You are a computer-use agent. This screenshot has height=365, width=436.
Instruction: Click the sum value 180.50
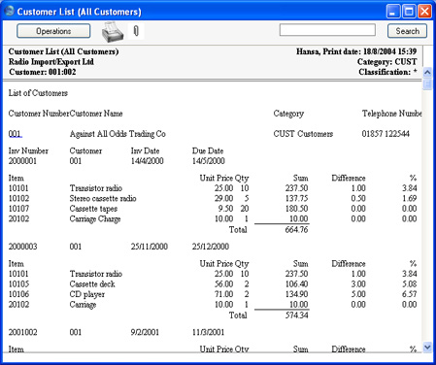tap(296, 209)
